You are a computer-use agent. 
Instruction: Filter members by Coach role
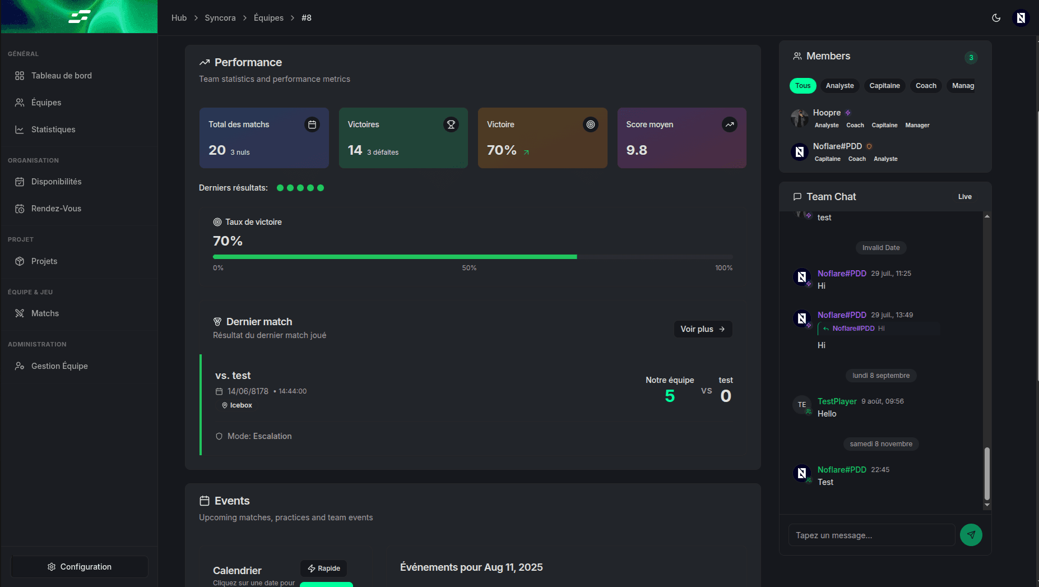926,86
